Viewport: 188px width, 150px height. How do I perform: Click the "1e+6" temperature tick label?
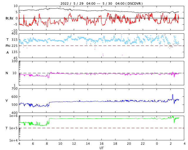14,116
